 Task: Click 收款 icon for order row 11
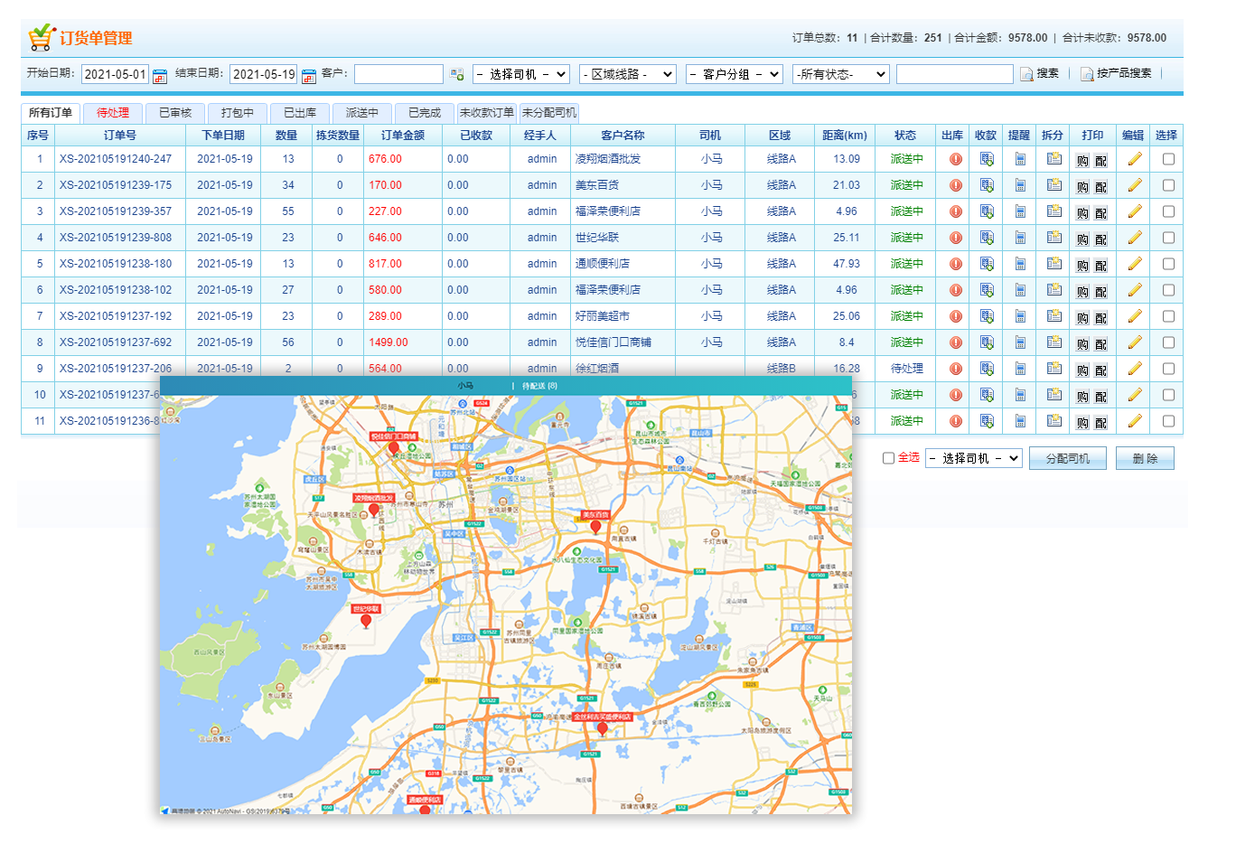pyautogui.click(x=987, y=421)
